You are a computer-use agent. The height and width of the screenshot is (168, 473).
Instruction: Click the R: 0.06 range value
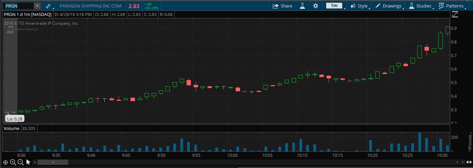click(x=166, y=14)
